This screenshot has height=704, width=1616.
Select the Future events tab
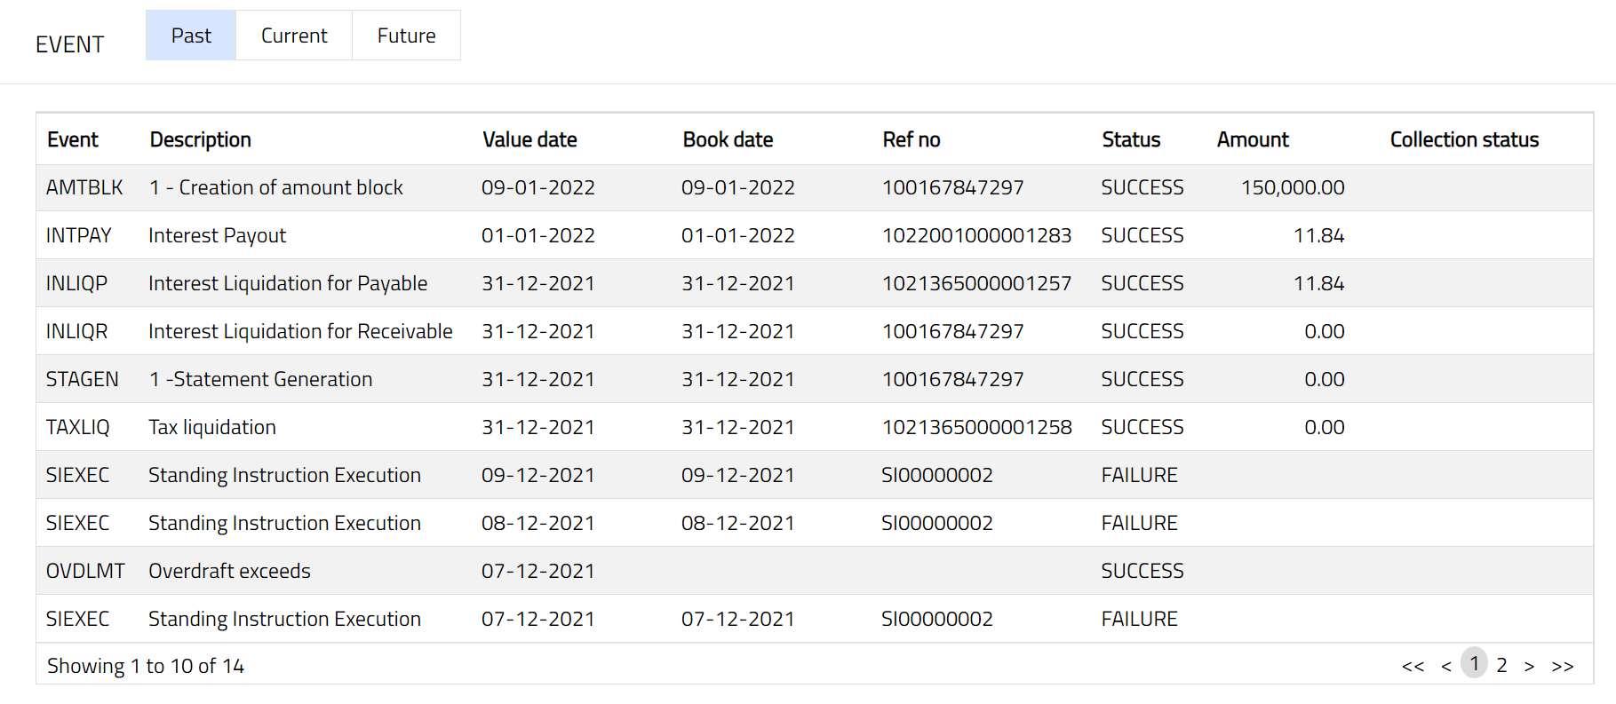(x=406, y=36)
